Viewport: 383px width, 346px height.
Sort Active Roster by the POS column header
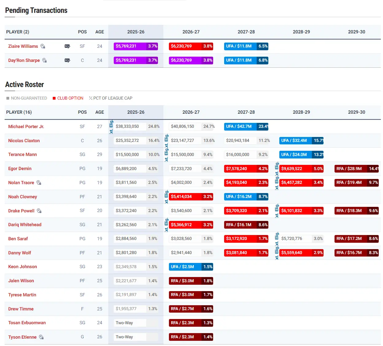[82, 112]
